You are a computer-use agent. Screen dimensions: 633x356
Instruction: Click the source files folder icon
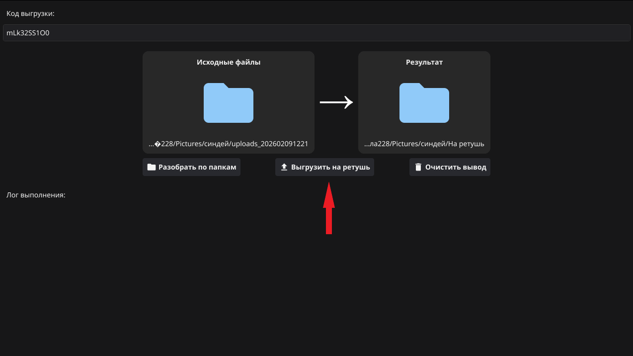pos(229,103)
